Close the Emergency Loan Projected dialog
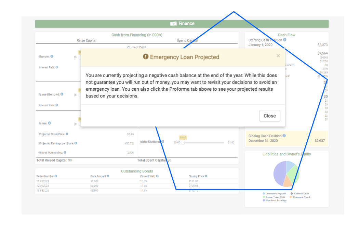The width and height of the screenshot is (359, 231). click(x=270, y=116)
